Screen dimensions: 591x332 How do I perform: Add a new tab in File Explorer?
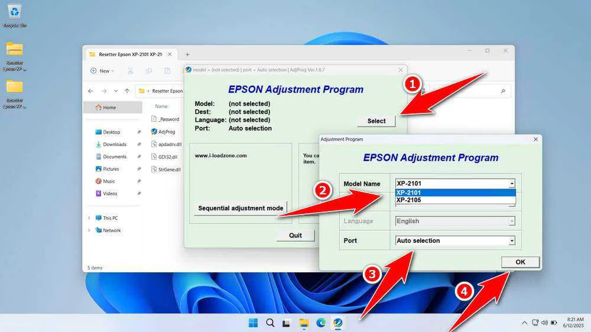tap(187, 54)
